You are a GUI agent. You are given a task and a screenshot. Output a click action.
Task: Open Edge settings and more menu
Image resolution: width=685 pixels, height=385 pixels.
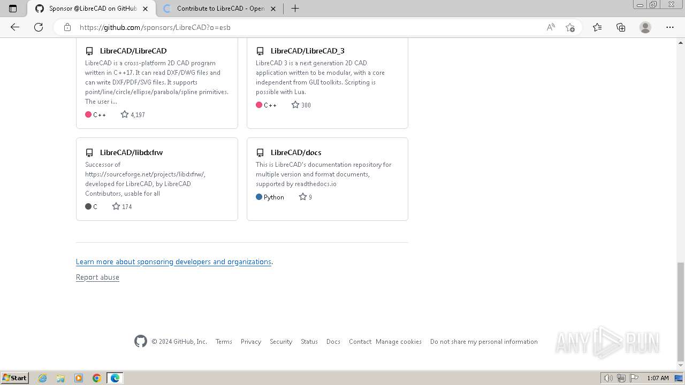(x=670, y=27)
